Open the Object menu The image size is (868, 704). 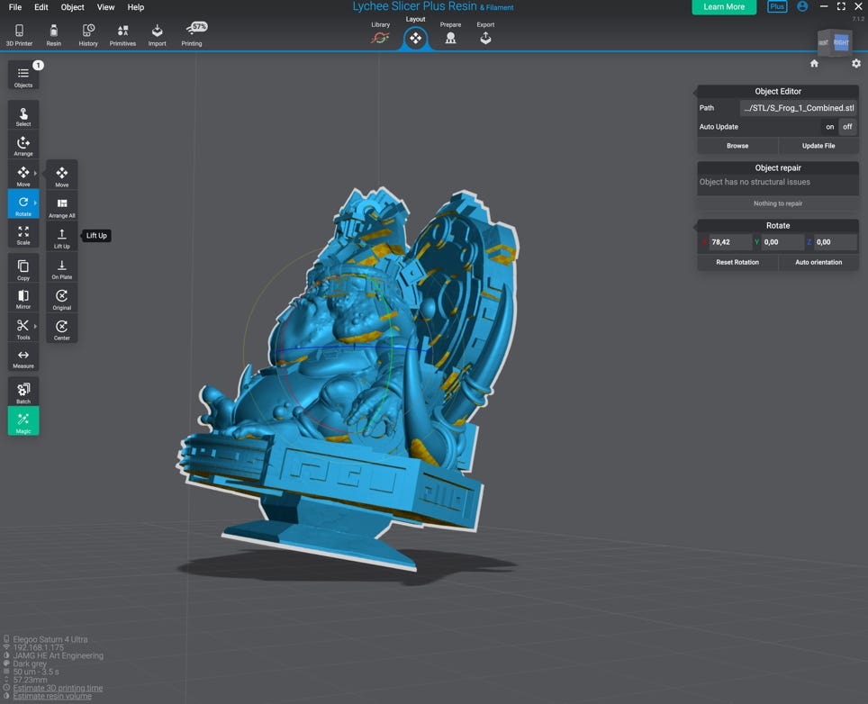[x=72, y=7]
